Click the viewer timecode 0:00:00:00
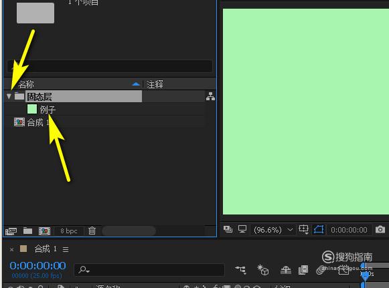This screenshot has height=288, width=389. 349,230
